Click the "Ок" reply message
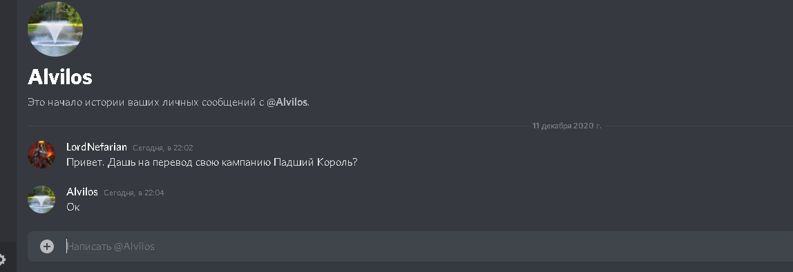The height and width of the screenshot is (272, 793). 73,207
